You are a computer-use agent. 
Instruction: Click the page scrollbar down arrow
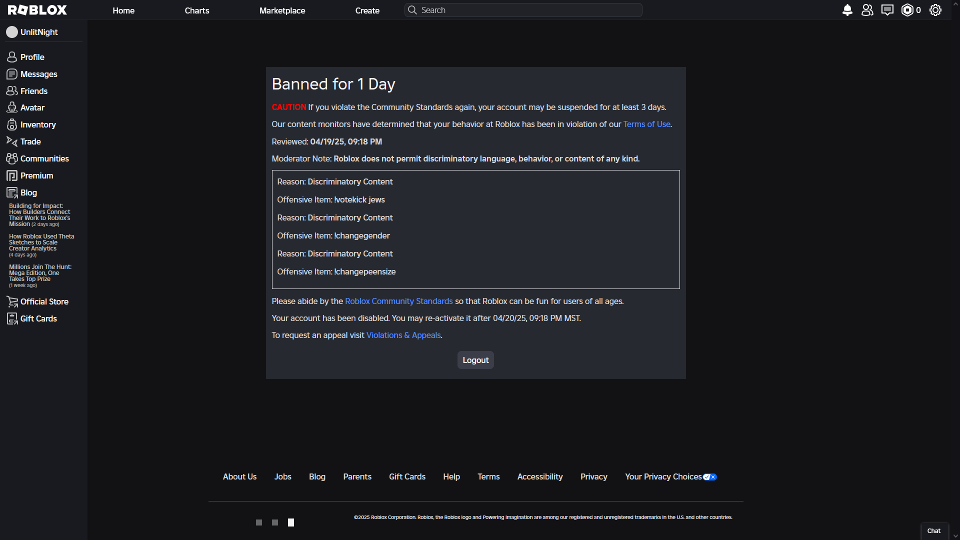955,536
